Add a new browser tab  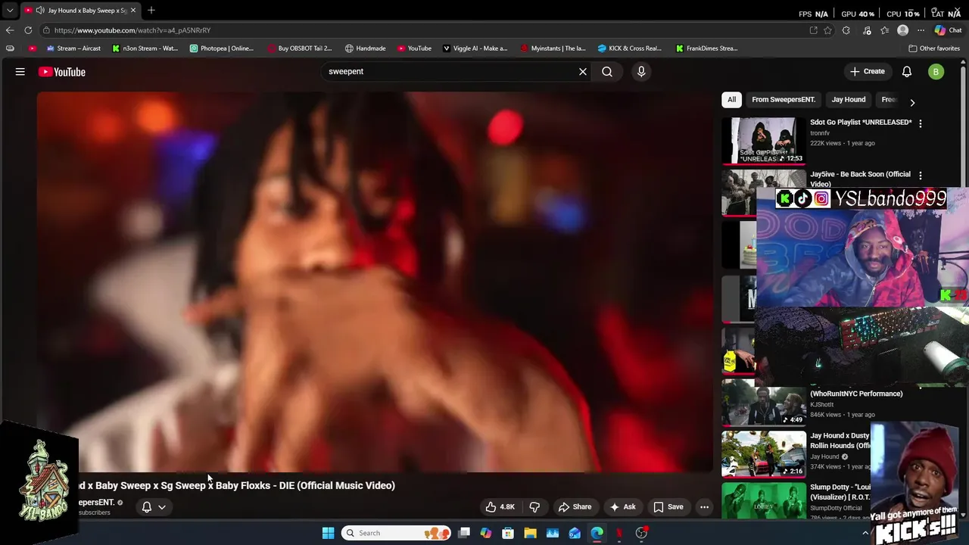click(x=151, y=11)
